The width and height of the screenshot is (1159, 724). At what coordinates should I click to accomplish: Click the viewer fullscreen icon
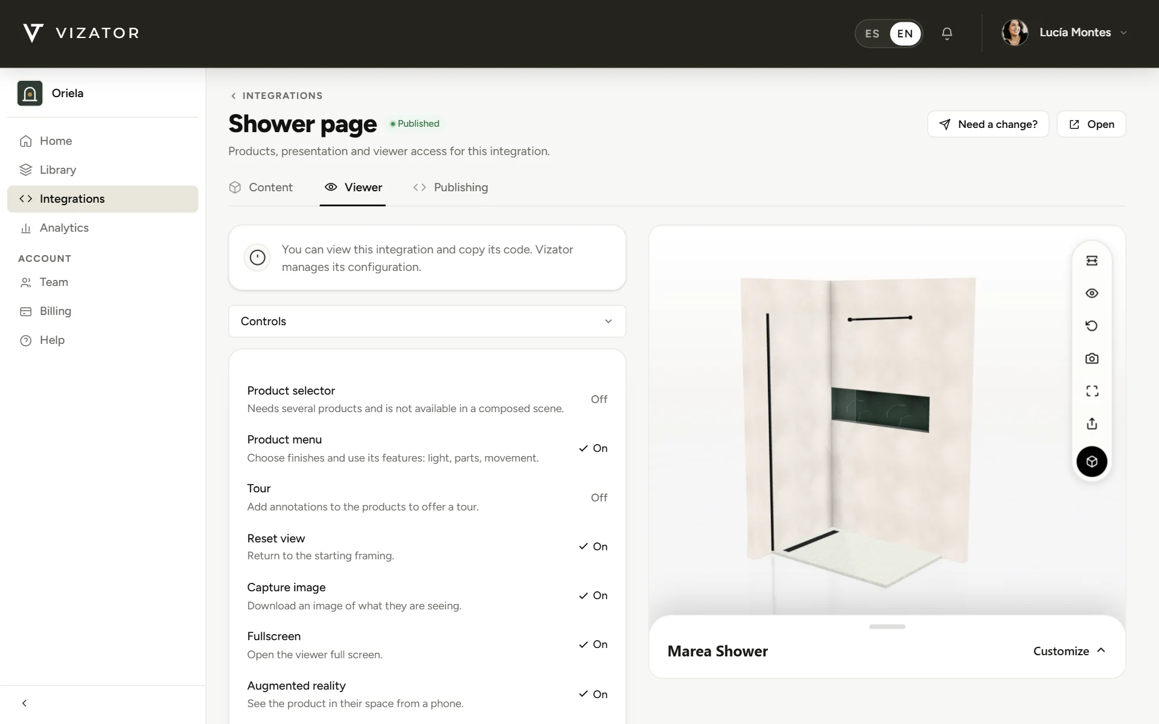(1092, 391)
